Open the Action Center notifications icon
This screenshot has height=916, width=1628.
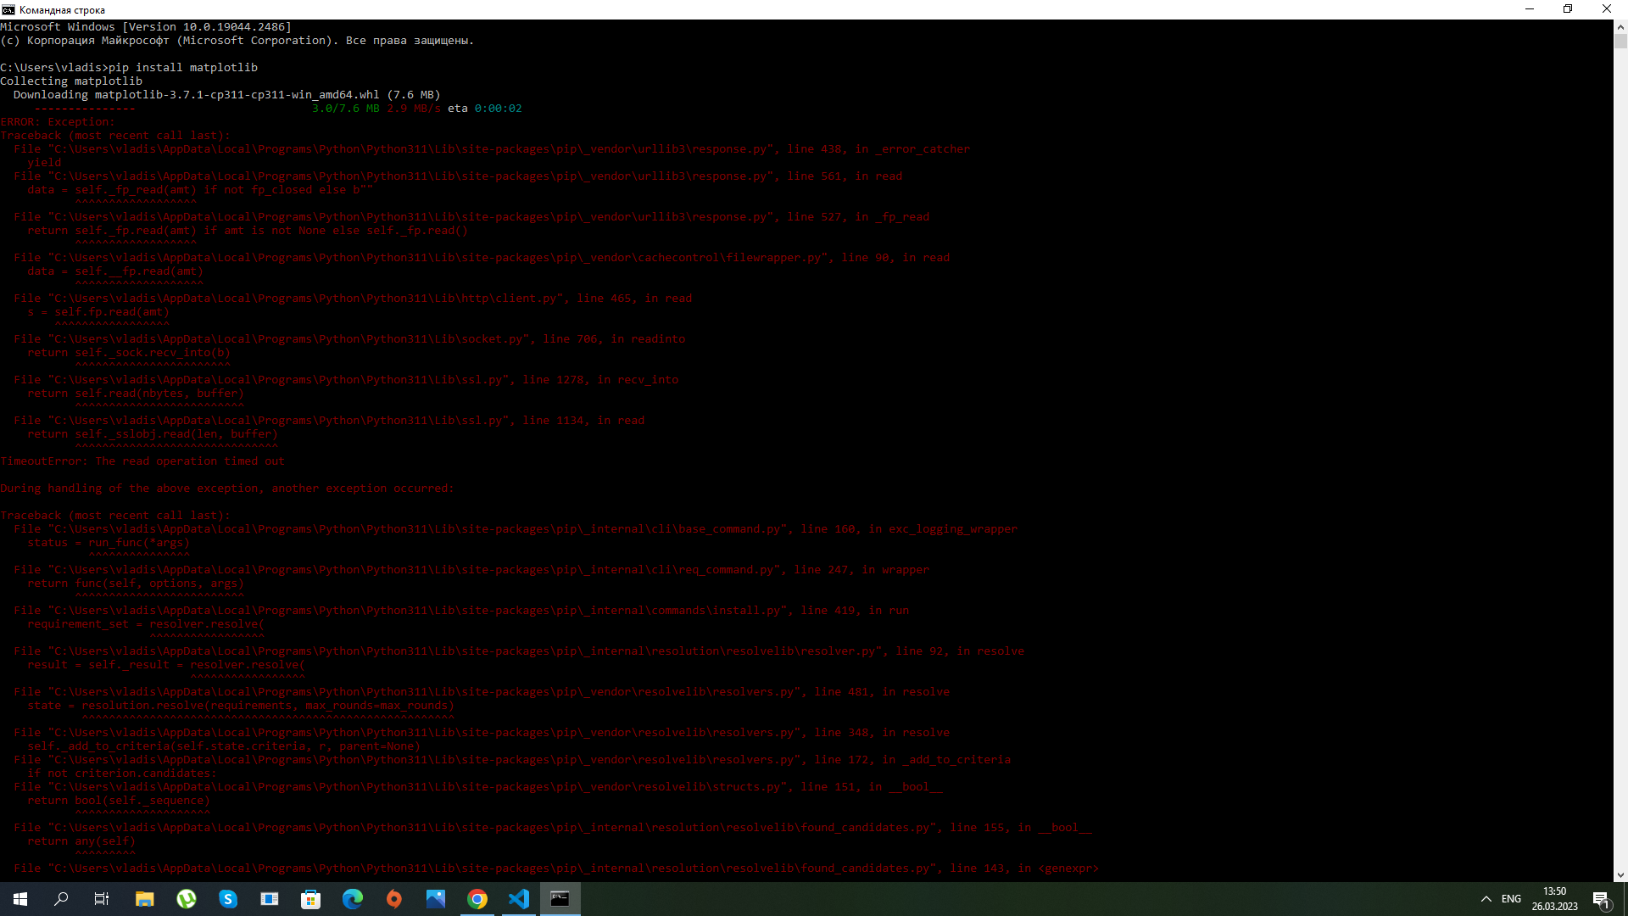point(1601,899)
